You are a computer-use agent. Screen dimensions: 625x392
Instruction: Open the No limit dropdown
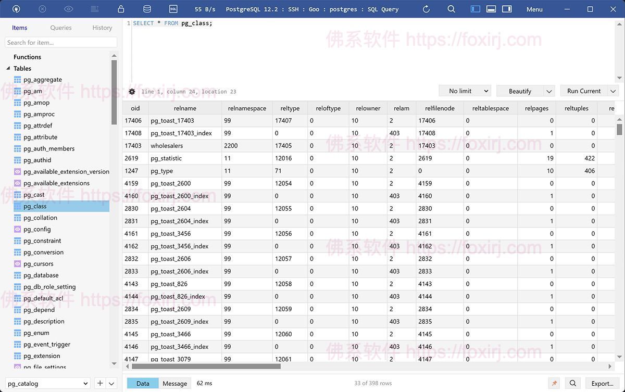click(x=465, y=91)
